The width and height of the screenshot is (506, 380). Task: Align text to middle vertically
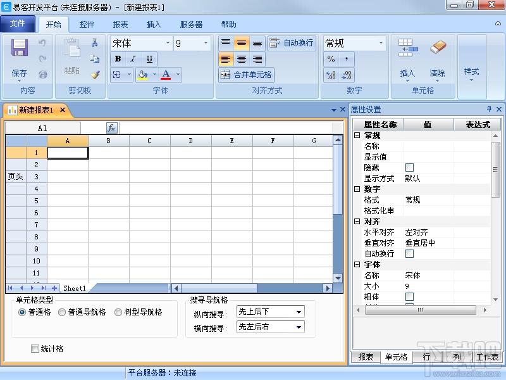pyautogui.click(x=242, y=42)
